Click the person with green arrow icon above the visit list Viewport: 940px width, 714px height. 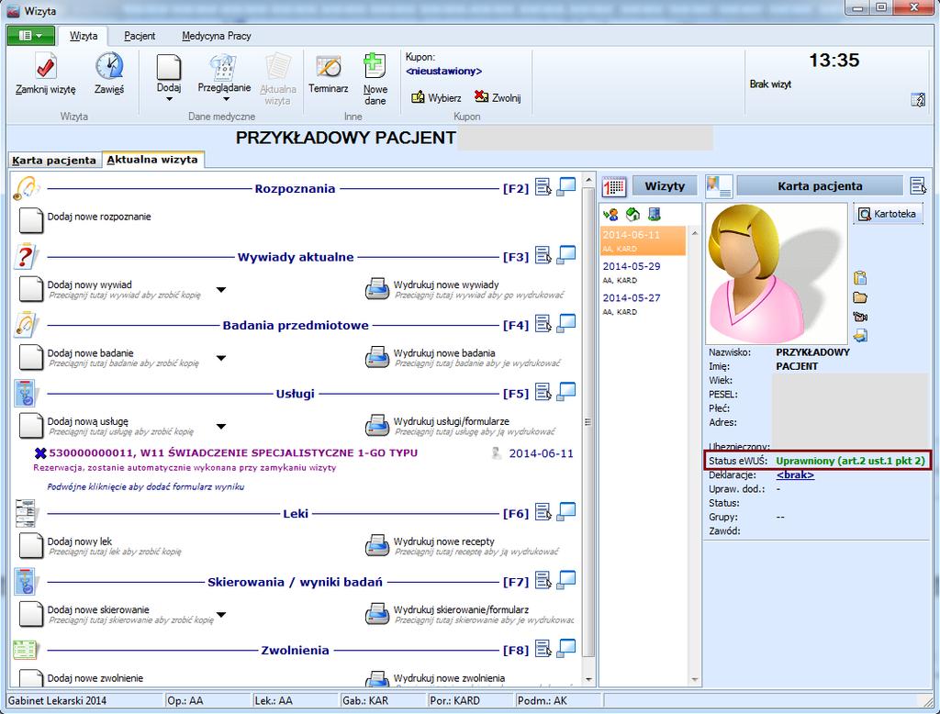pyautogui.click(x=610, y=214)
